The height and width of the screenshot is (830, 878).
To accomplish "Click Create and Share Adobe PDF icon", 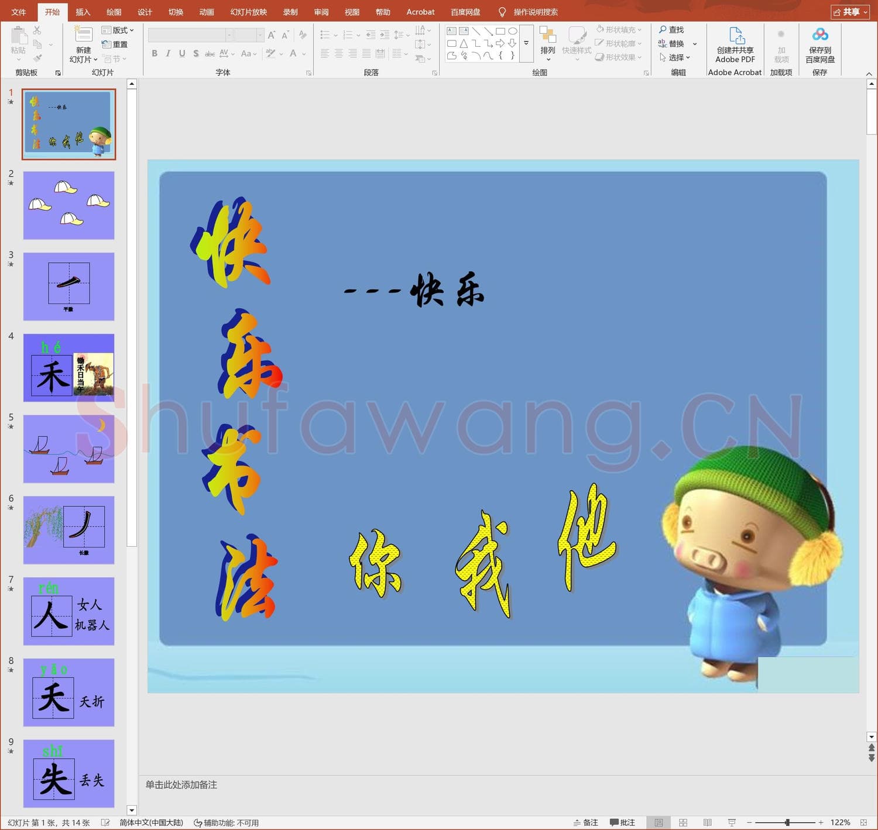I will click(x=736, y=36).
